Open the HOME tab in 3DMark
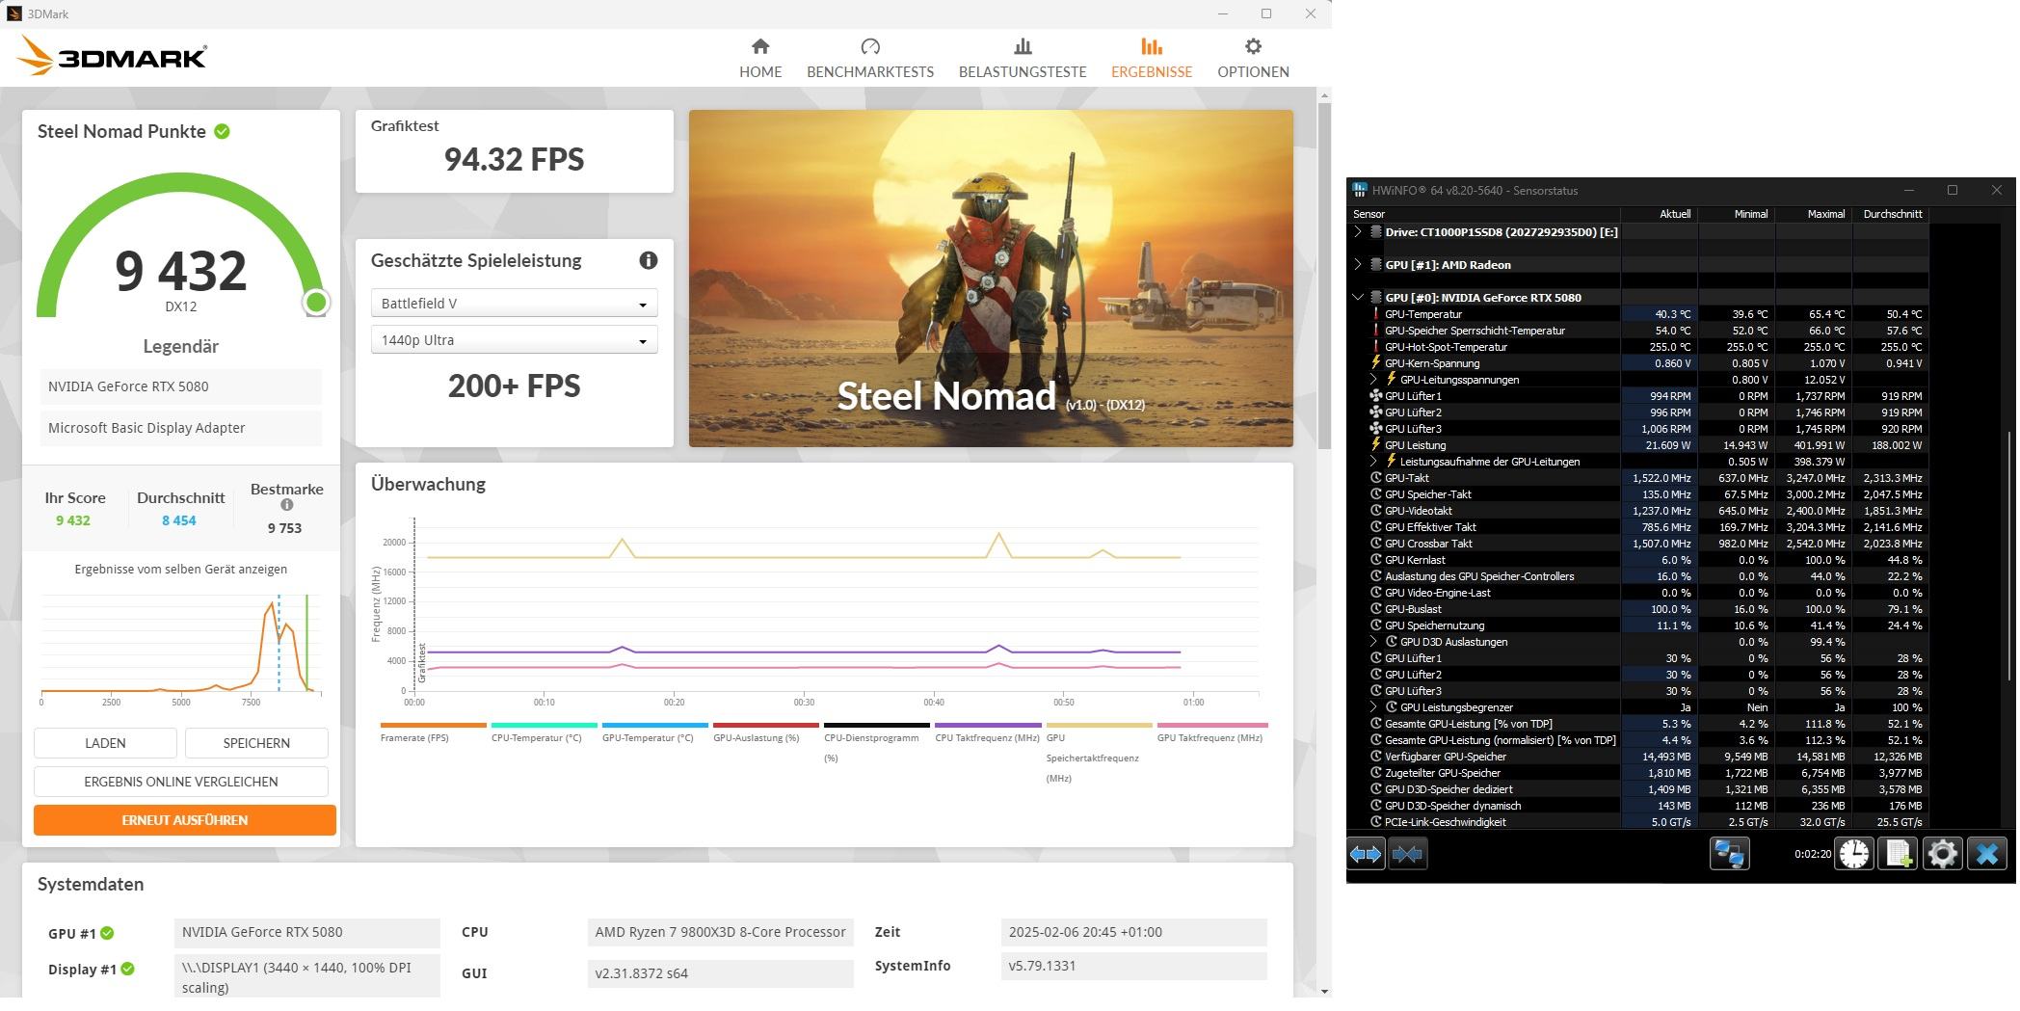Screen dimensions: 2020x1011 pos(759,58)
